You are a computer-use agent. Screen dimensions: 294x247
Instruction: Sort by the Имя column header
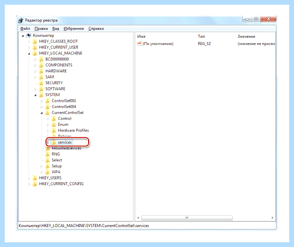click(141, 36)
